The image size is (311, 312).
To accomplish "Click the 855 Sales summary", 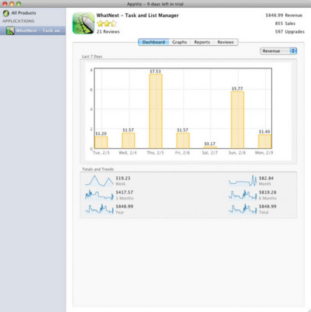I will [285, 23].
